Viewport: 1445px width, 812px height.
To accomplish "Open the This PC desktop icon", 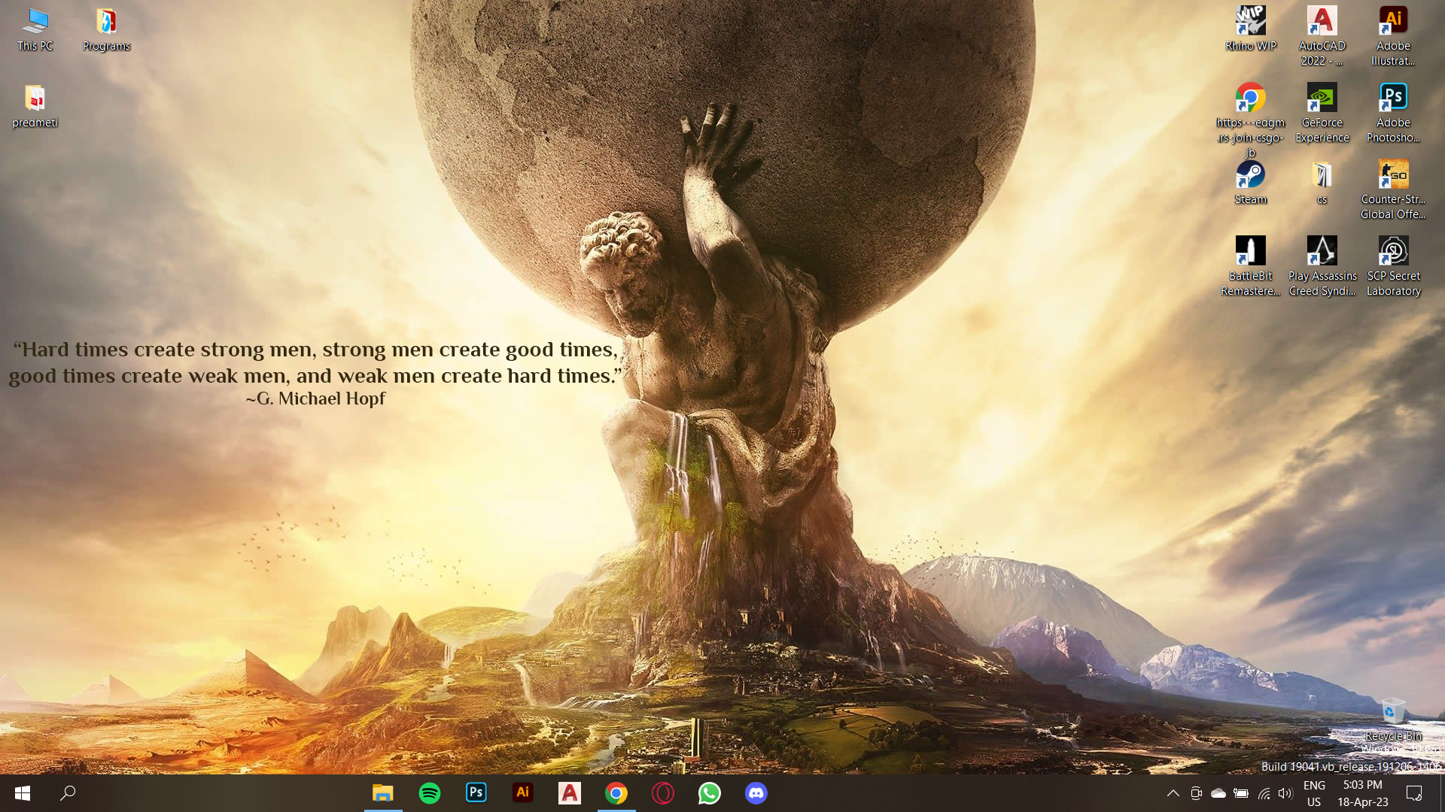I will pos(35,30).
